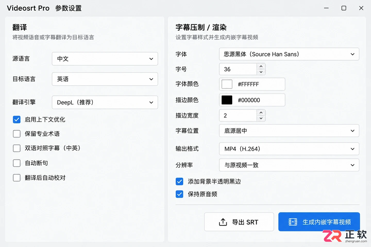Increase 描边宽度 with up arrow
Screen dimensions: 371x247
[x=261, y=112]
